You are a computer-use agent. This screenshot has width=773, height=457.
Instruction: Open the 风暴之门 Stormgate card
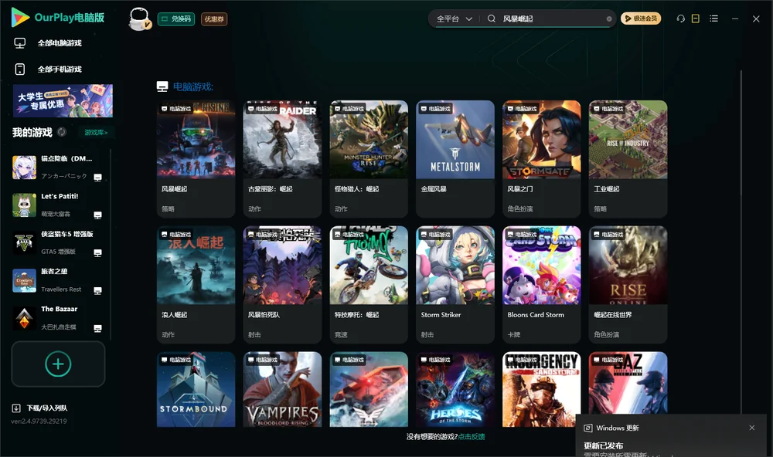coord(541,158)
